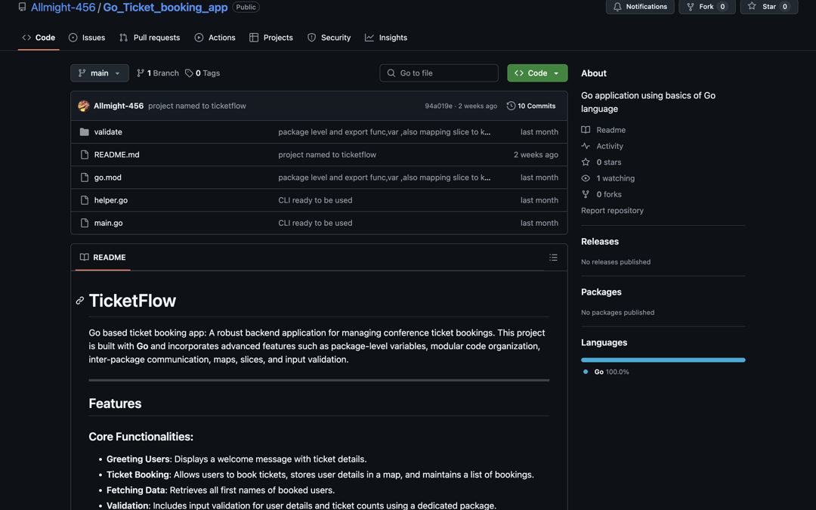The height and width of the screenshot is (510, 816).
Task: Select the README tab in the file viewer
Action: click(103, 258)
